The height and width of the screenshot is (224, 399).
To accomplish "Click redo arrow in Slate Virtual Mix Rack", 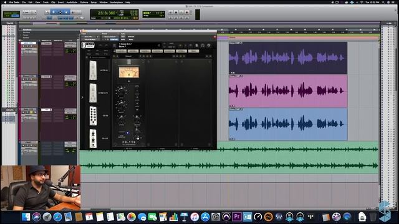I will click(106, 45).
